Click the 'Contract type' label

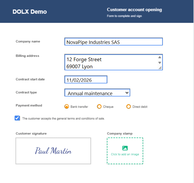(x=26, y=93)
